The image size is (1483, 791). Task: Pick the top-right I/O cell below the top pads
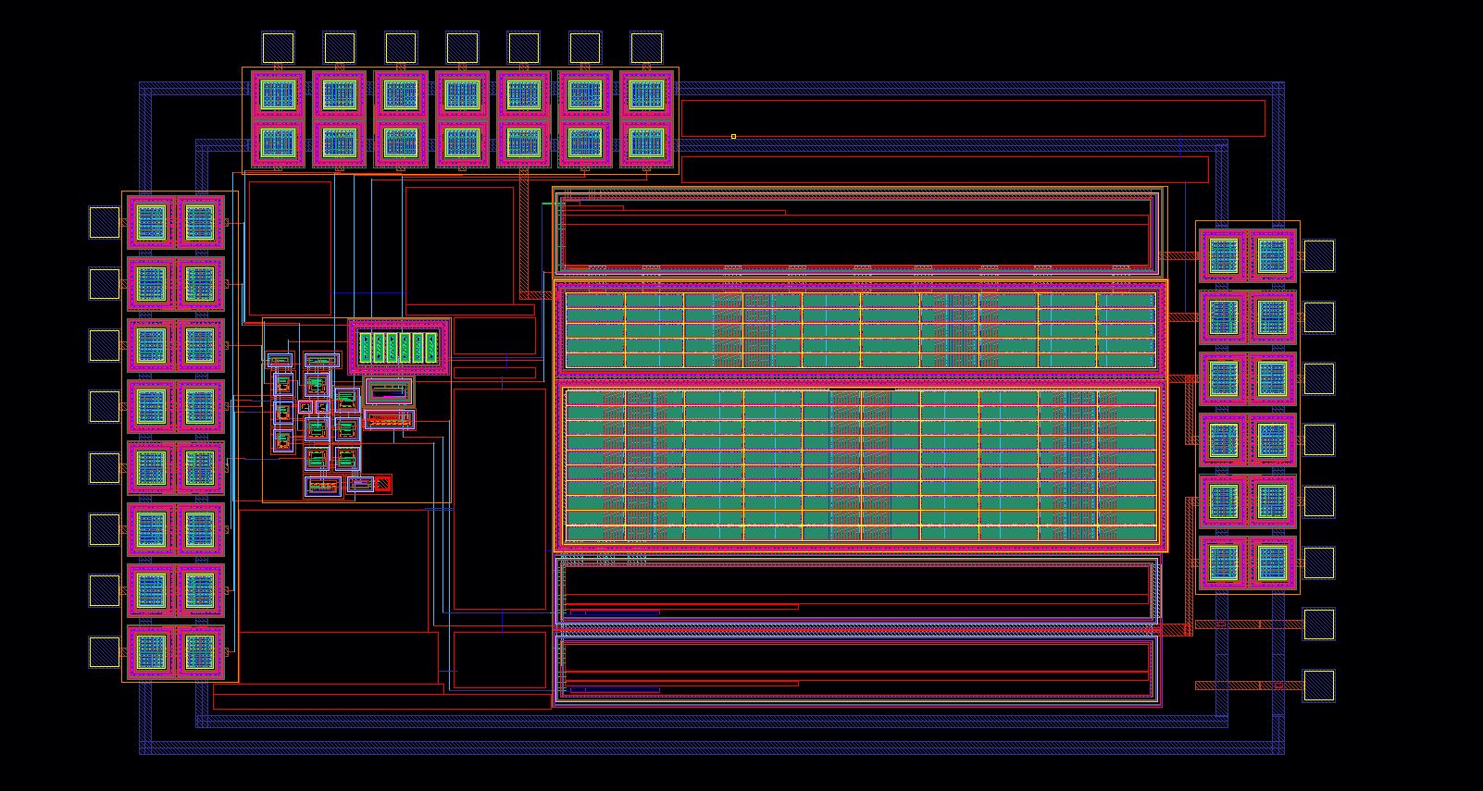646,93
